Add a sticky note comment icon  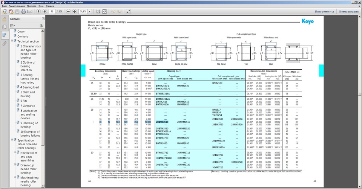pyautogui.click(x=114, y=11)
